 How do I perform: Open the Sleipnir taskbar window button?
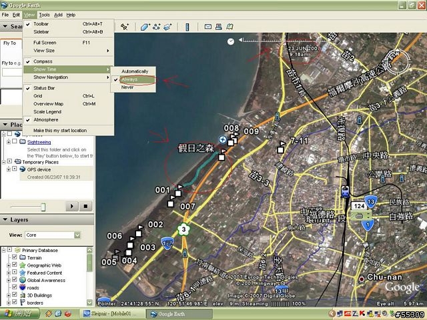click(x=112, y=314)
